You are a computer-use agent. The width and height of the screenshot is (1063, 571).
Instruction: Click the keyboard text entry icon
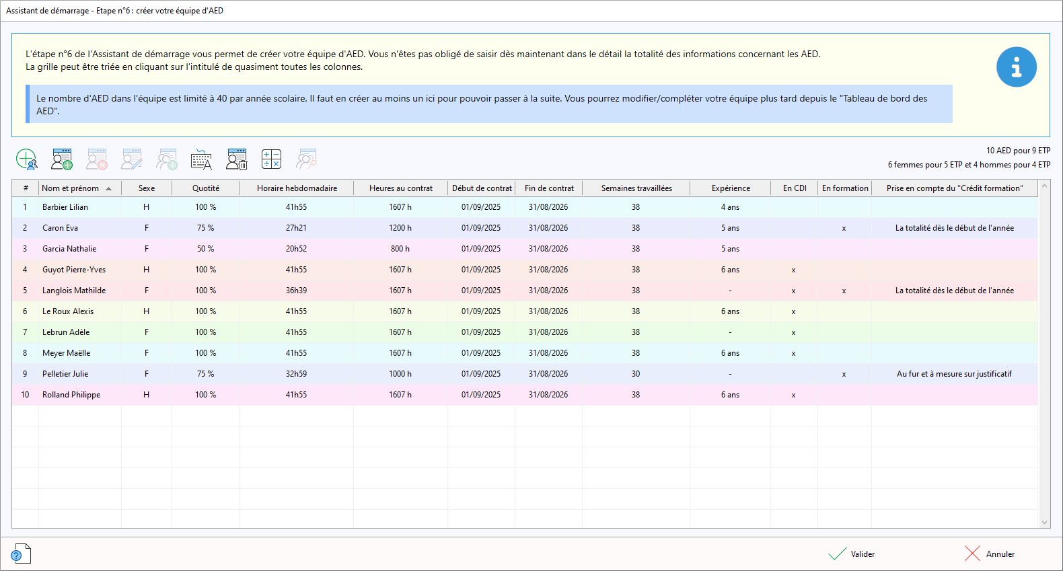[201, 159]
